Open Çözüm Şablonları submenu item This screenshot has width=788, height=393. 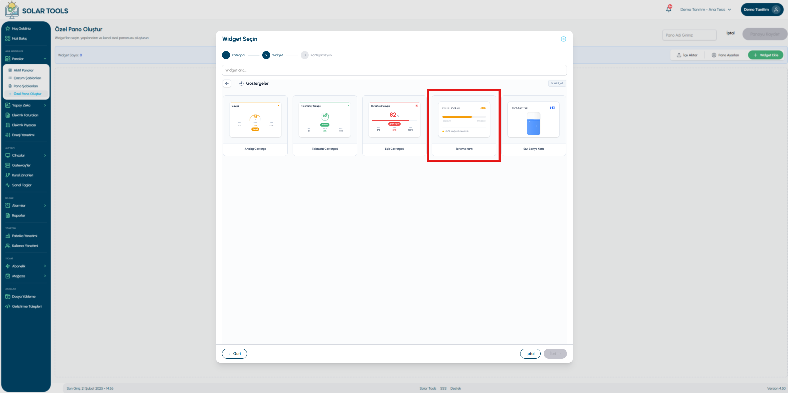27,78
